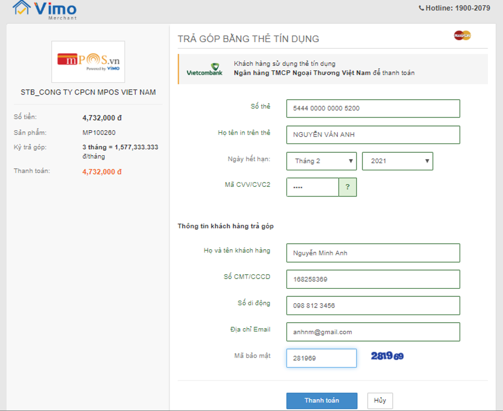Viewport: 503px width, 411px height.
Task: Click the mPOS.vn merchant logo
Action: [88, 62]
